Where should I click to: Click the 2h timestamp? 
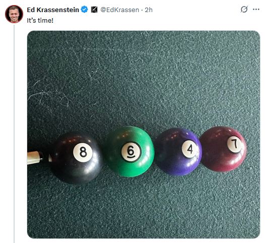[x=149, y=10]
